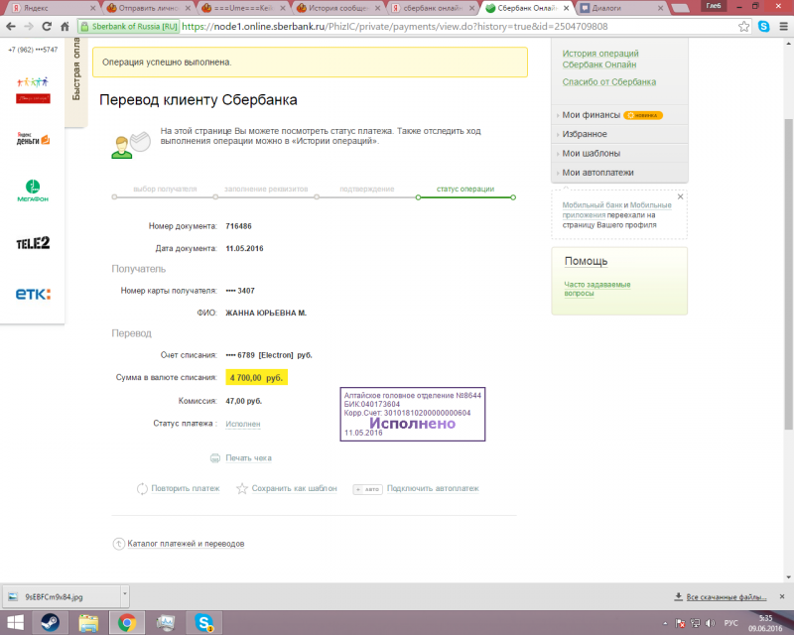Show hidden system tray icons arrow

coord(665,623)
